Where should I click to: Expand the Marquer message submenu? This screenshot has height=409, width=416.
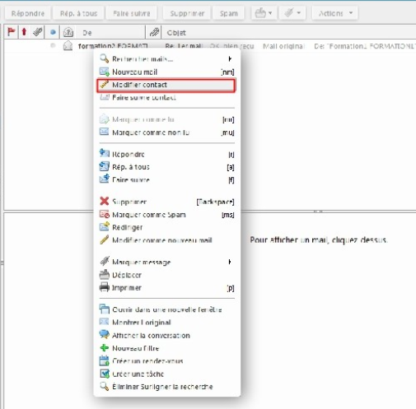click(x=166, y=262)
